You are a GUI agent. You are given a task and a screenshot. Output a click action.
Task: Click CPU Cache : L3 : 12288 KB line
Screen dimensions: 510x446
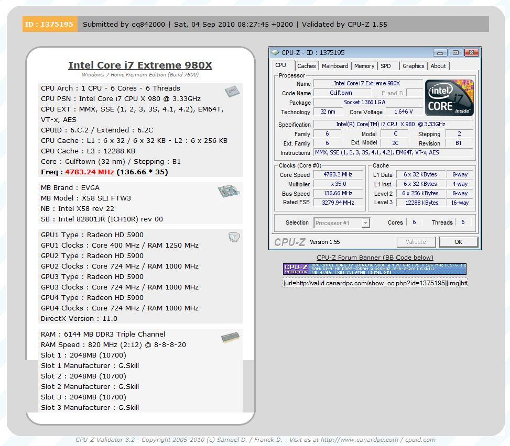click(88, 151)
